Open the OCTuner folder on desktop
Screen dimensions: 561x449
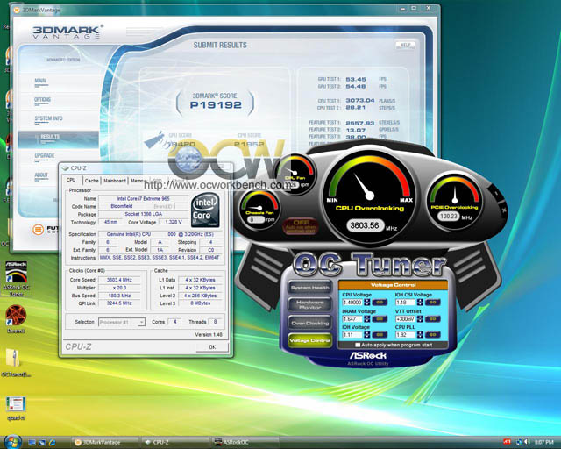point(16,363)
